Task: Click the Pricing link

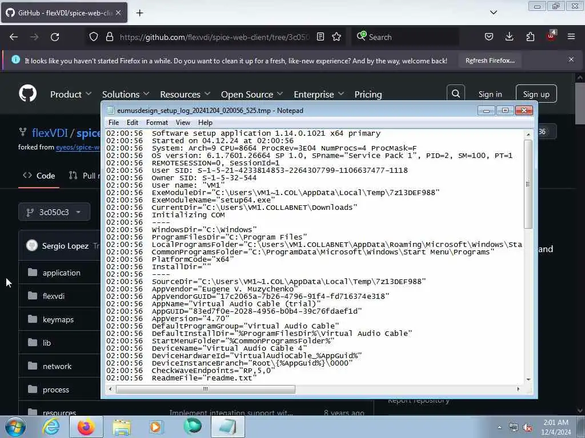Action: click(x=368, y=94)
